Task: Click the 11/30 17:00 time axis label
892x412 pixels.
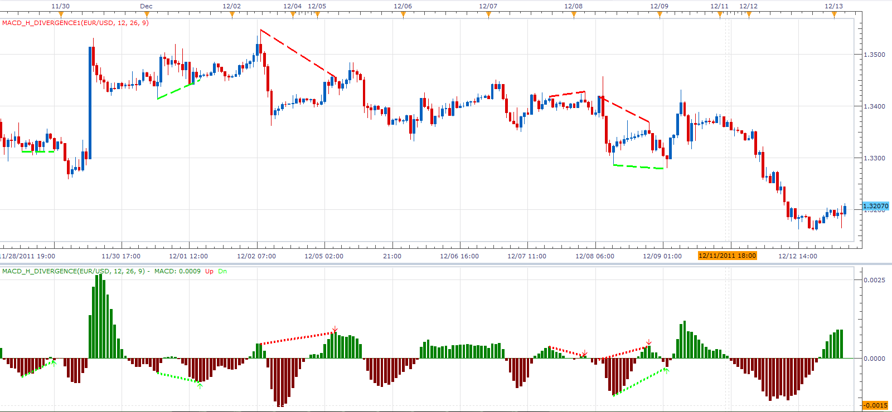Action: pyautogui.click(x=121, y=256)
